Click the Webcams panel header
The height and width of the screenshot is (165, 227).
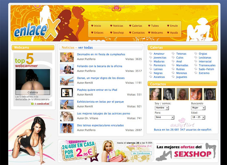coord(33,48)
